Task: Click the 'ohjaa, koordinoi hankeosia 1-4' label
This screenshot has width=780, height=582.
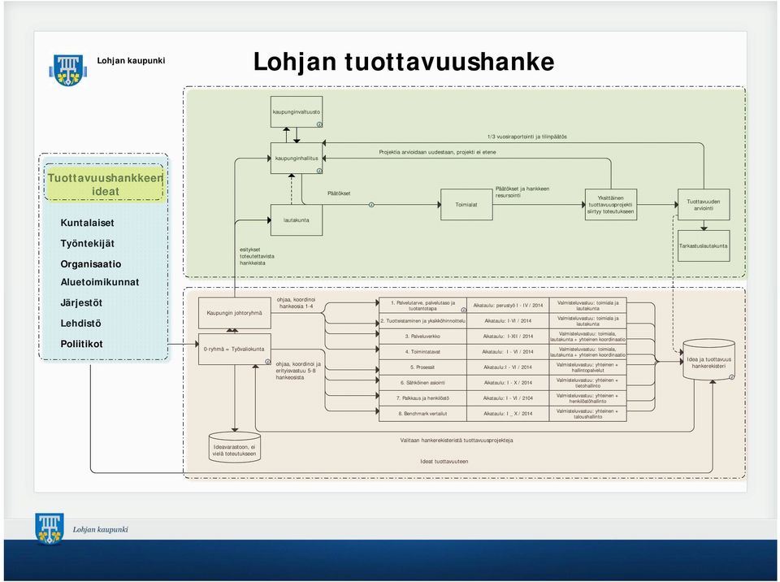Action: click(x=296, y=303)
